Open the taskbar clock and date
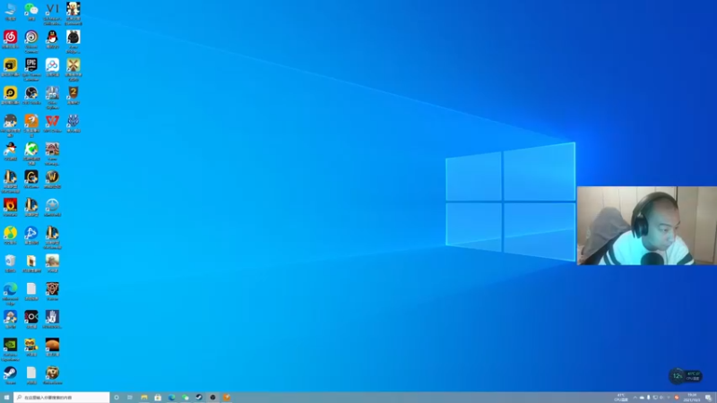Screen dimensions: 717x403 pos(692,398)
